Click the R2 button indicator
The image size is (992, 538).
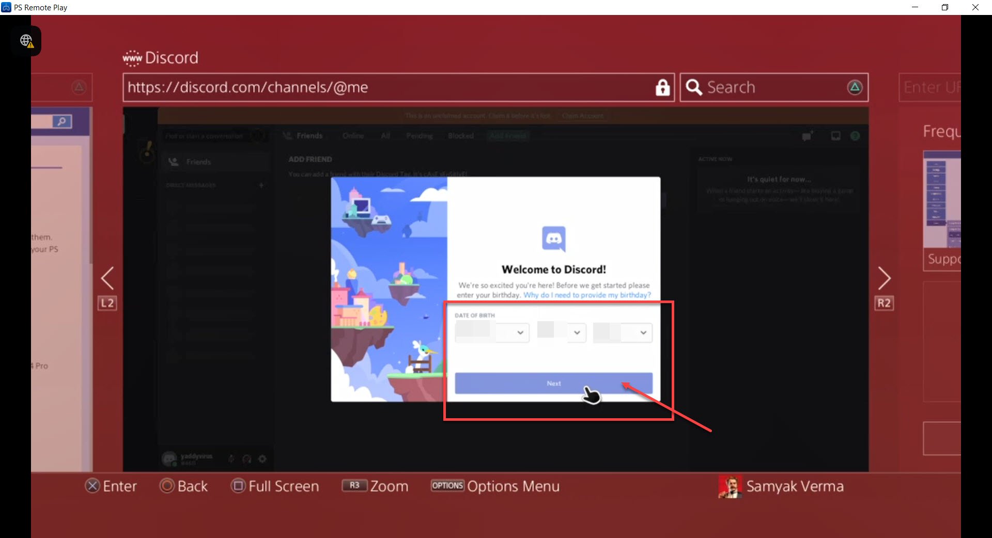coord(884,303)
